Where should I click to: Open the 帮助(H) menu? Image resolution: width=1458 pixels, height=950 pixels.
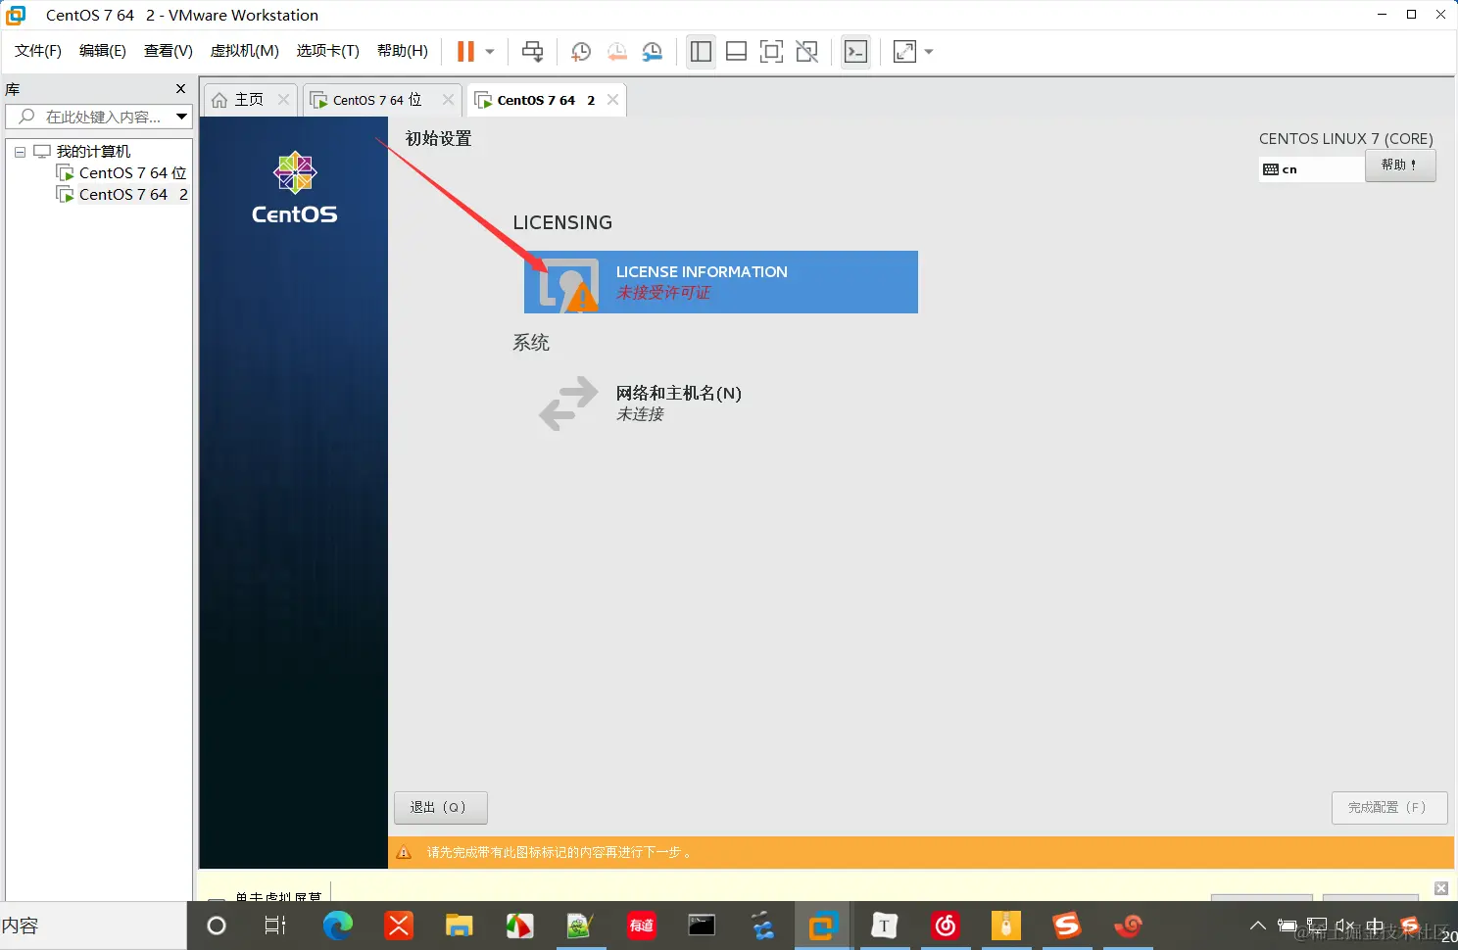403,51
